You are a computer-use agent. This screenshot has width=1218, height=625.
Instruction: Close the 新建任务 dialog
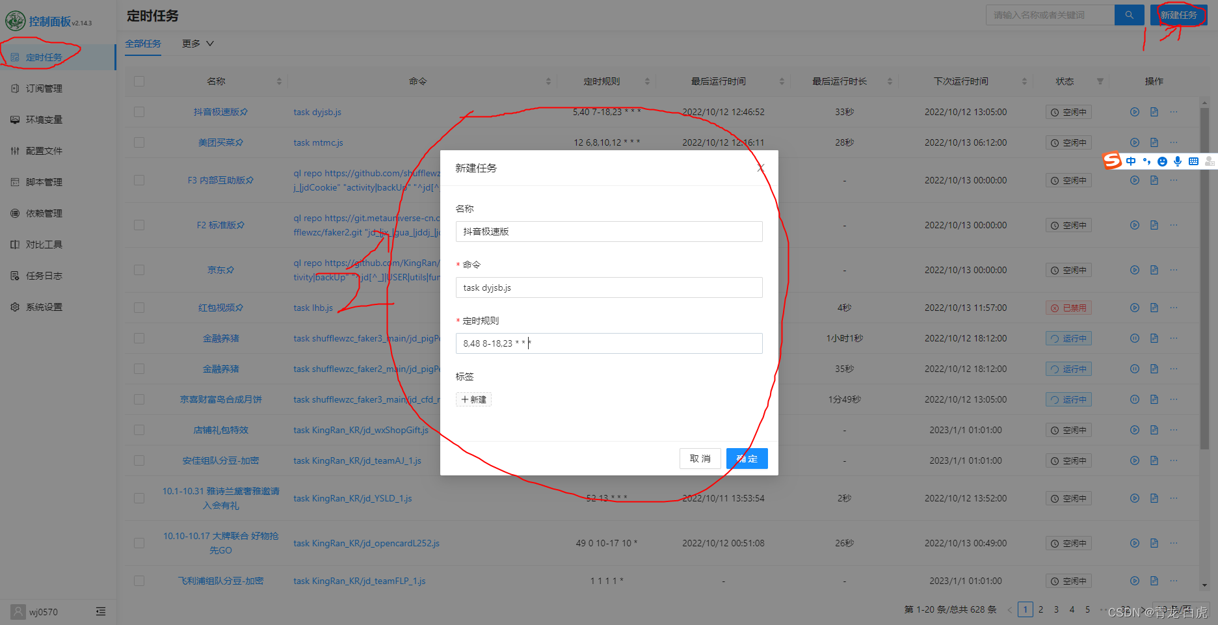click(760, 168)
